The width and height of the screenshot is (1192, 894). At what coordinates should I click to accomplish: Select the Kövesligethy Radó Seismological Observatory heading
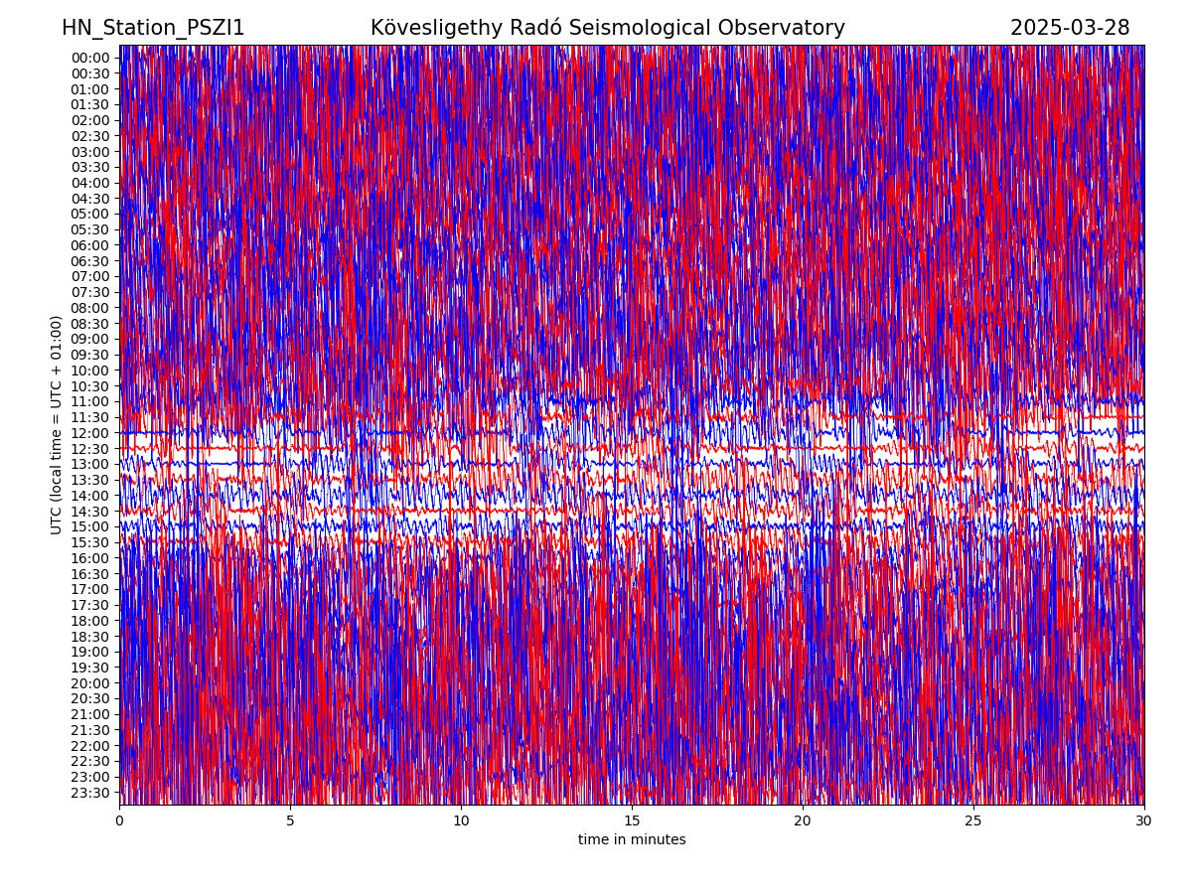click(x=607, y=28)
